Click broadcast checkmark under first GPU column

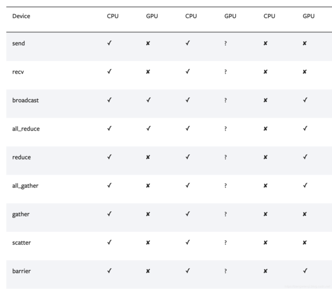[x=149, y=100]
